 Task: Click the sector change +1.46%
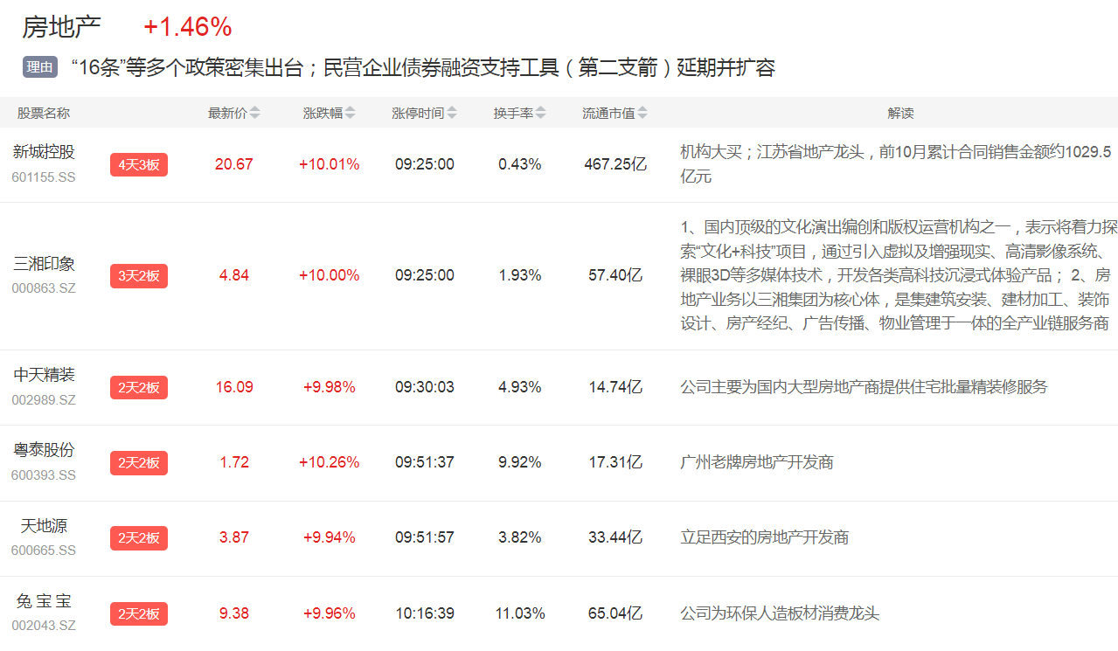click(x=187, y=27)
